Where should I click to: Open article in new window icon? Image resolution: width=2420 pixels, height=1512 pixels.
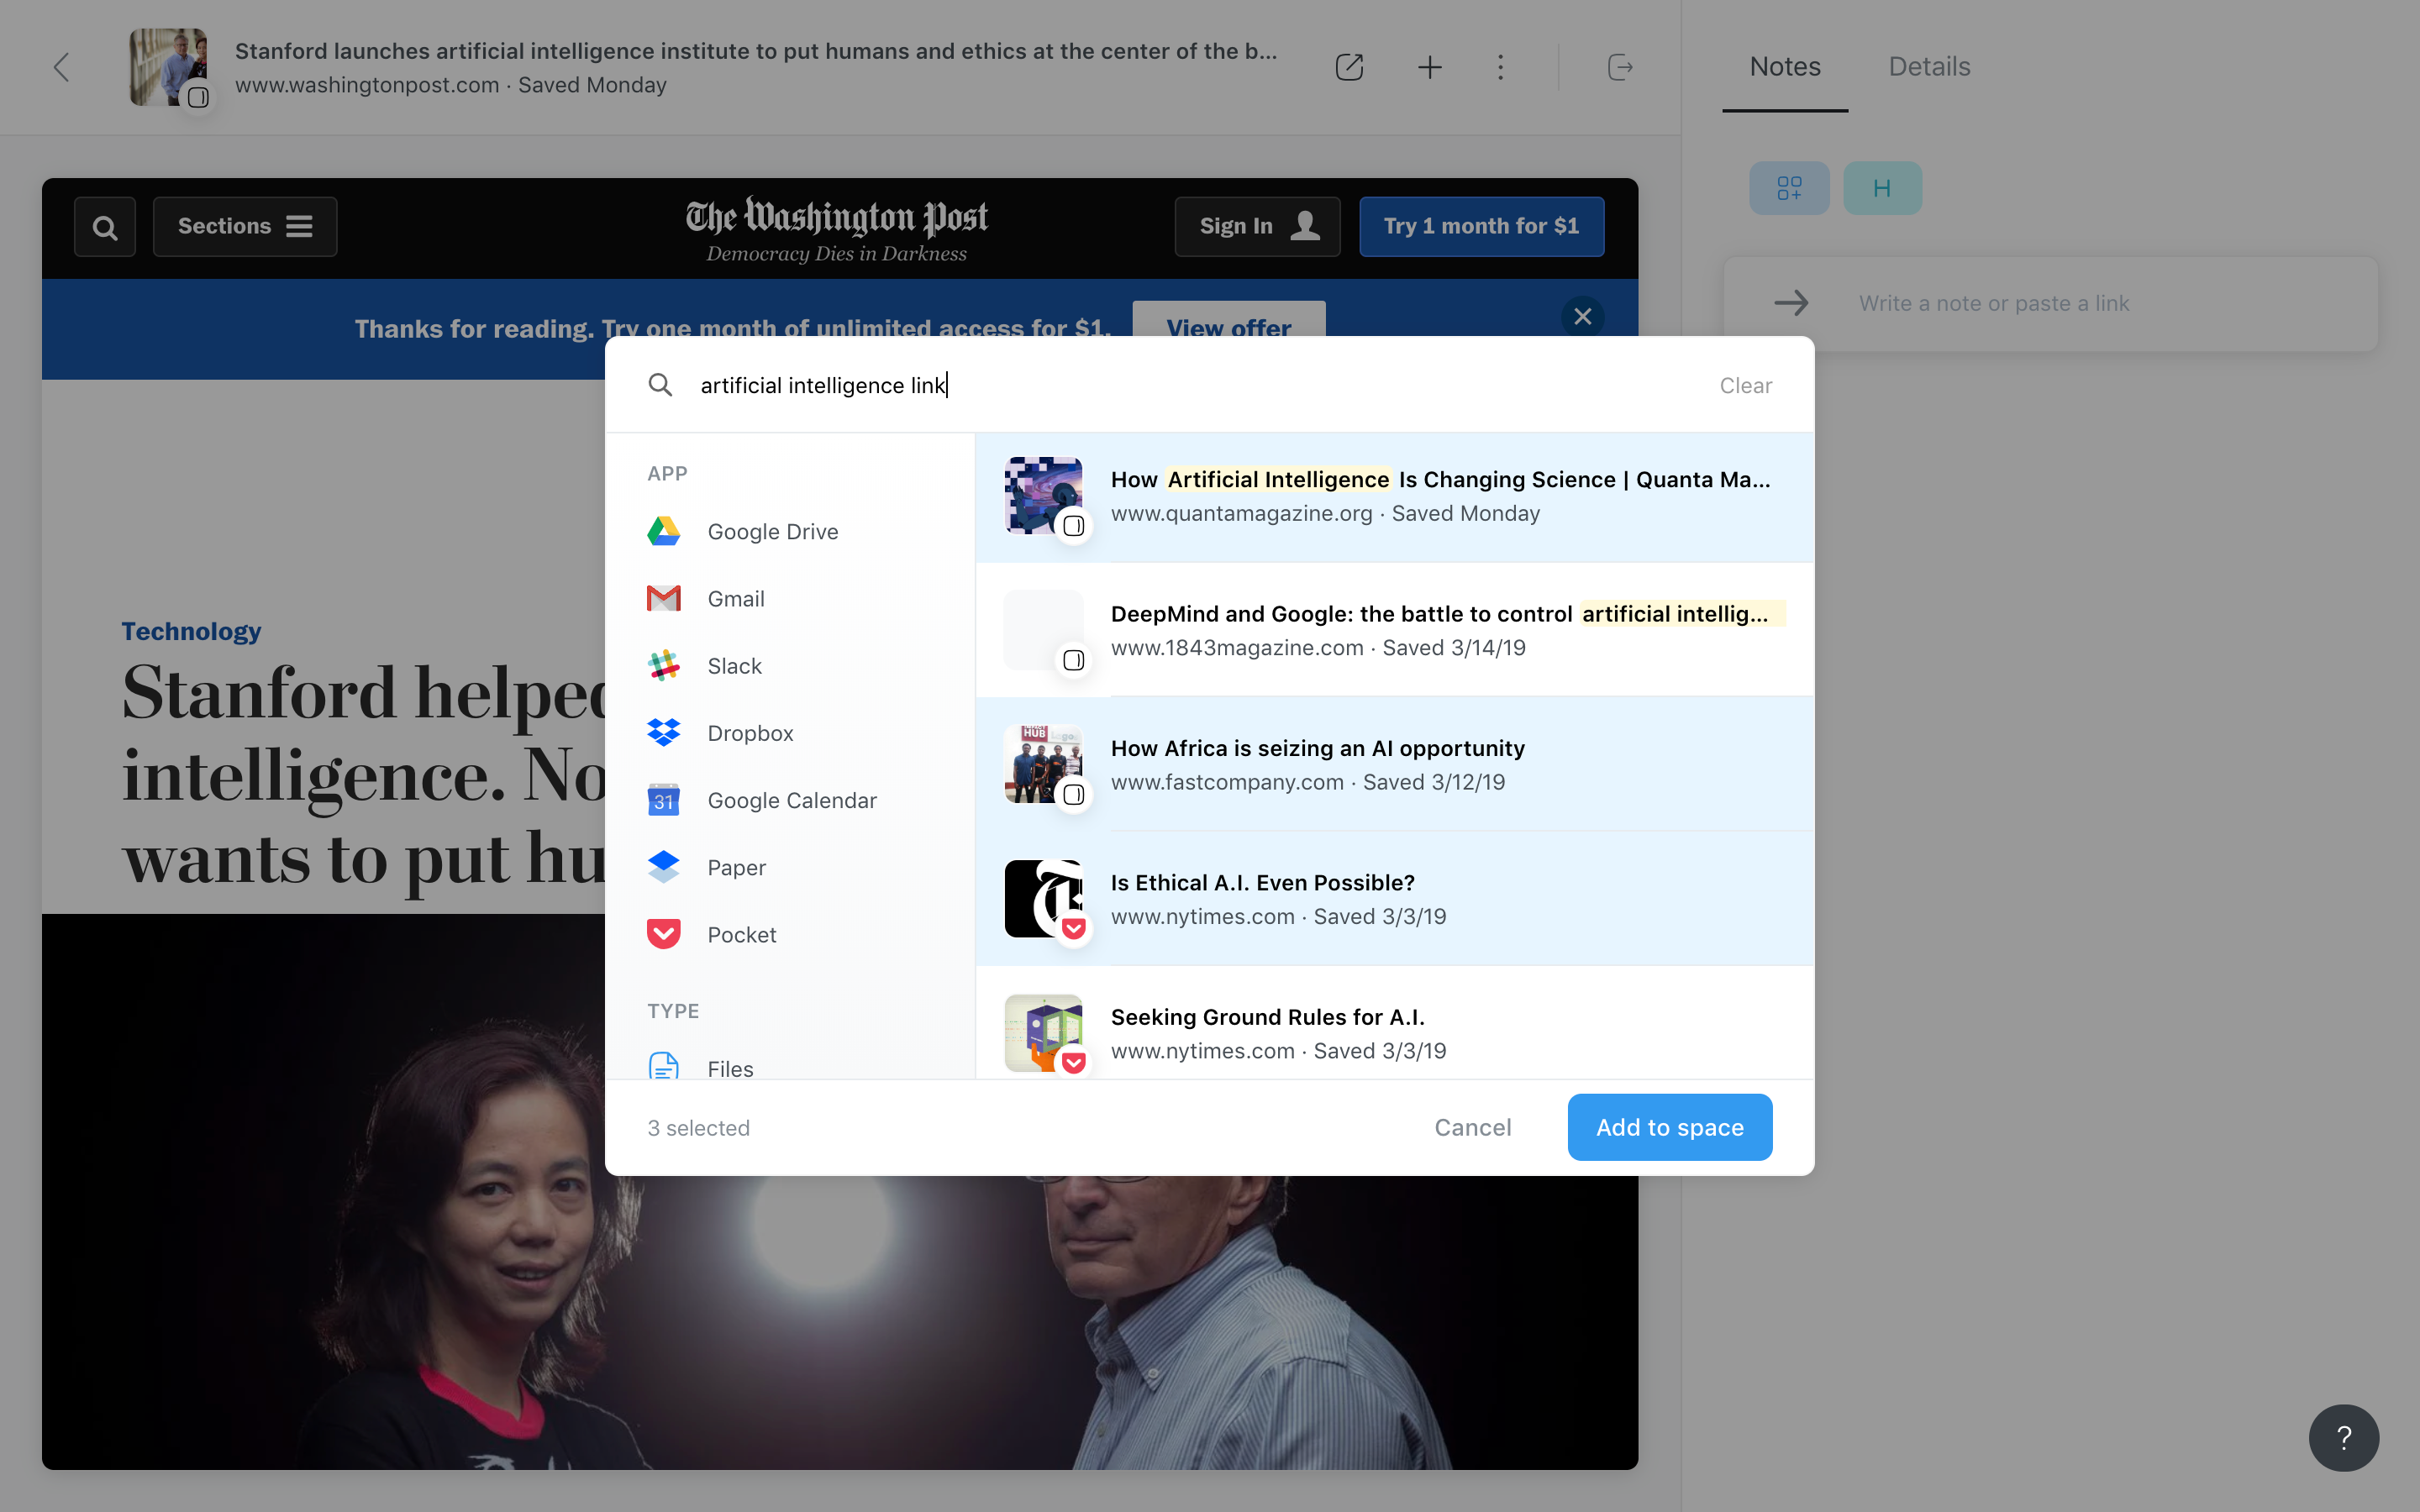point(1349,67)
